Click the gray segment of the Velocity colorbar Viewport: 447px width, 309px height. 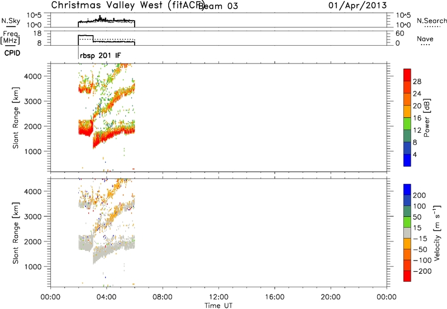point(407,233)
